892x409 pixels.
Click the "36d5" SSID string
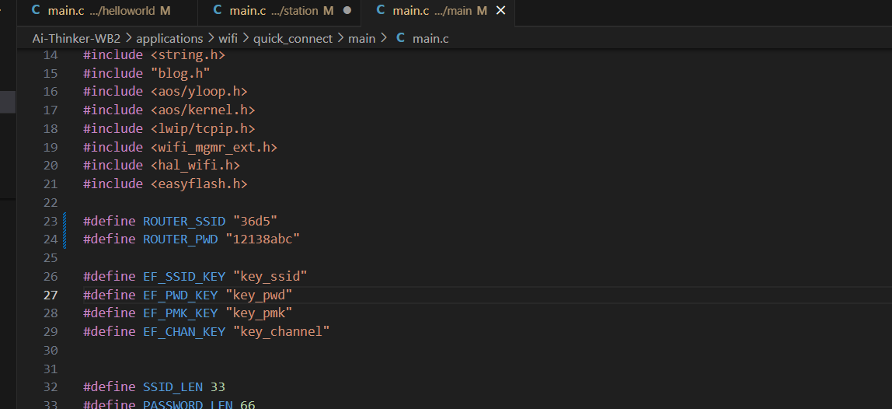[256, 221]
